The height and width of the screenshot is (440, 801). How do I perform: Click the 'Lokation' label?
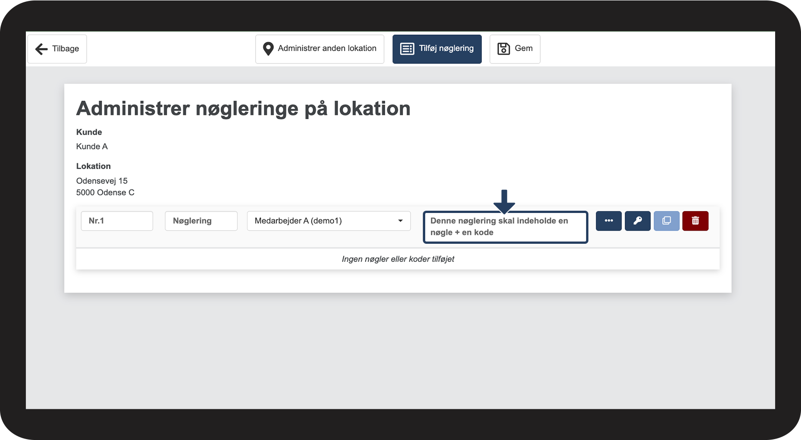tap(93, 166)
